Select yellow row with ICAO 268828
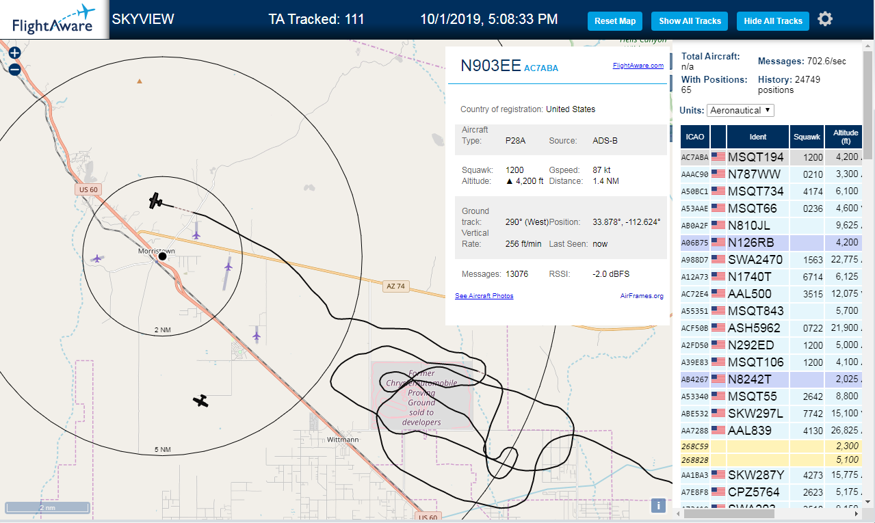875x523 pixels. click(x=772, y=459)
